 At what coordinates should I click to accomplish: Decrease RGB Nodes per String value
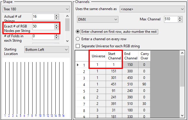[57, 28]
